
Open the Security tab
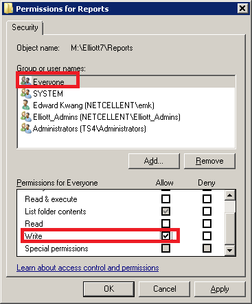tap(25, 27)
